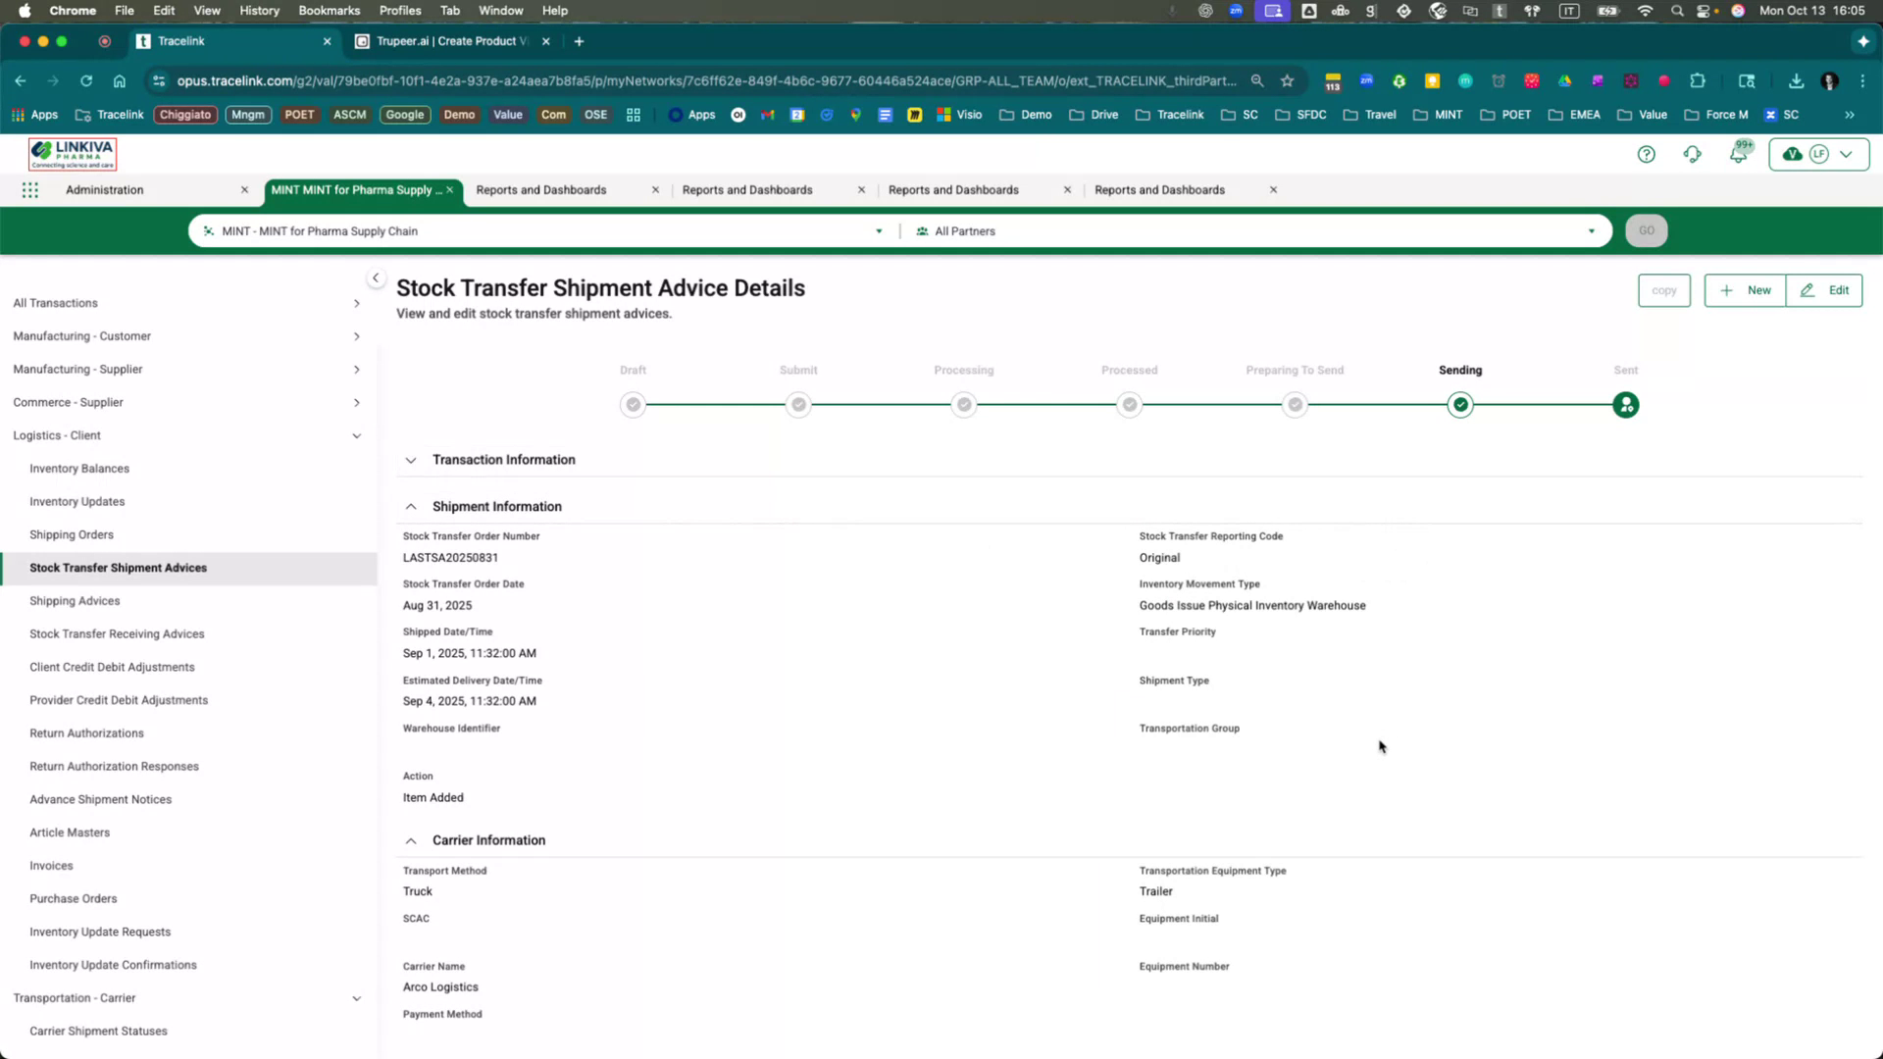This screenshot has width=1883, height=1059.
Task: Open notifications via the bell icon
Action: [1739, 154]
